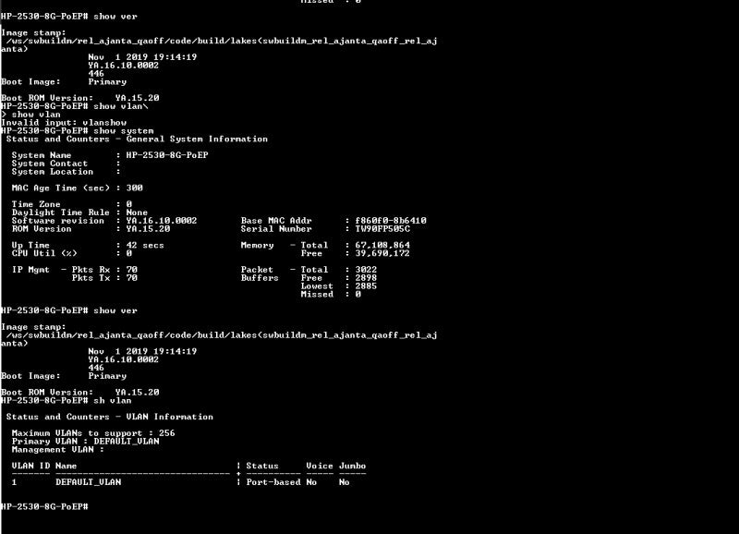Click the 'Software revision' label
Image resolution: width=739 pixels, height=534 pixels.
(x=57, y=221)
